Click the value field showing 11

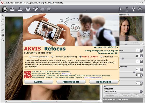(x=138, y=61)
